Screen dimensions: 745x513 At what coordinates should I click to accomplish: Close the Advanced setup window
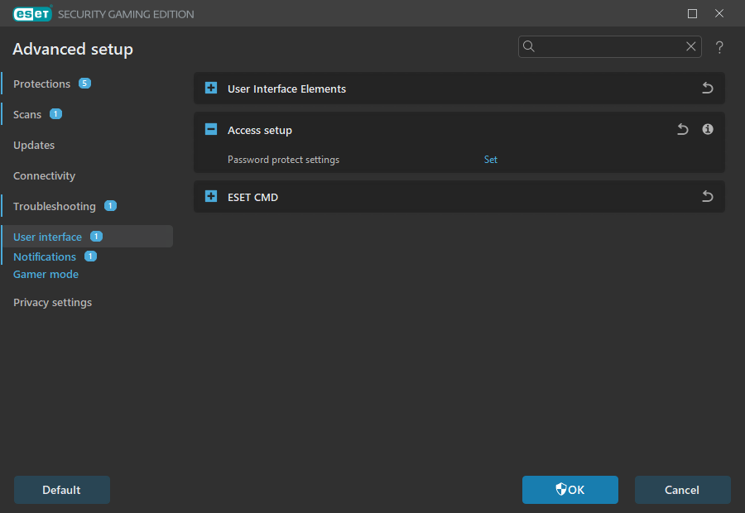719,13
